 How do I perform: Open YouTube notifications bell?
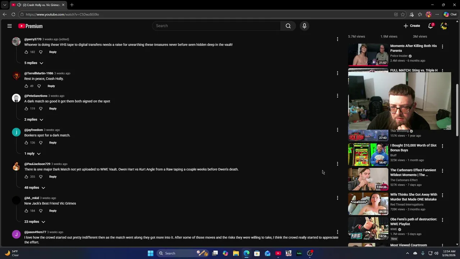tap(431, 26)
